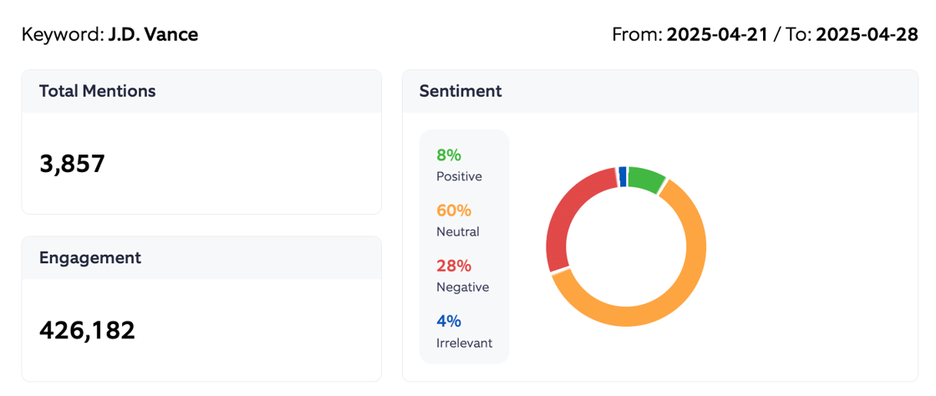
Task: Select the From date 2025-04-21
Action: coord(717,35)
